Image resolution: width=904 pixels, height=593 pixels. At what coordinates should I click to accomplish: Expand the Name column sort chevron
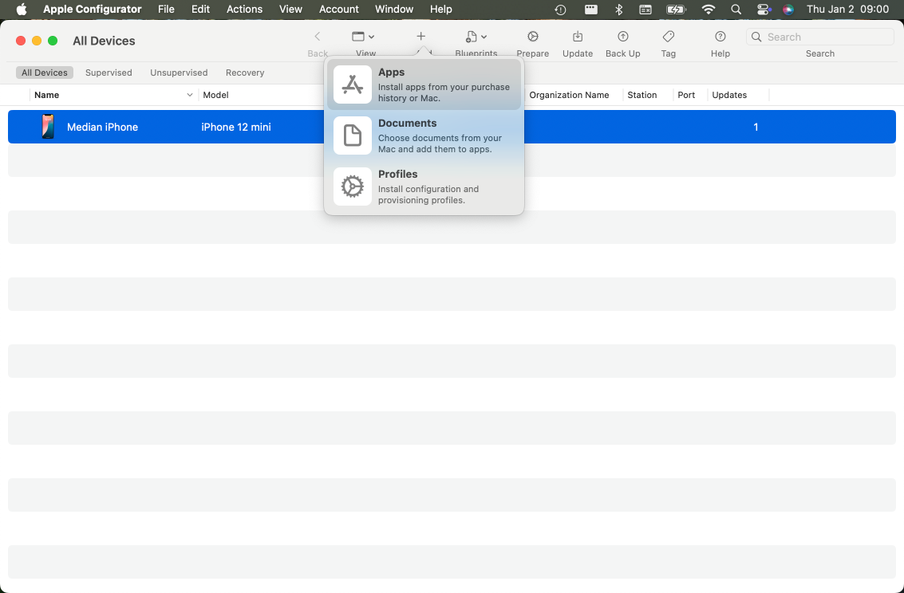pos(190,95)
